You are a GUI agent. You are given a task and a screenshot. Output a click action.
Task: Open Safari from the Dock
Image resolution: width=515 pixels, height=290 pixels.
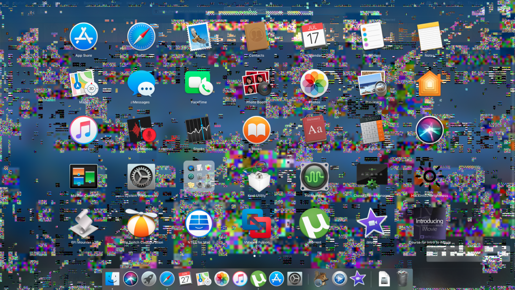167,279
